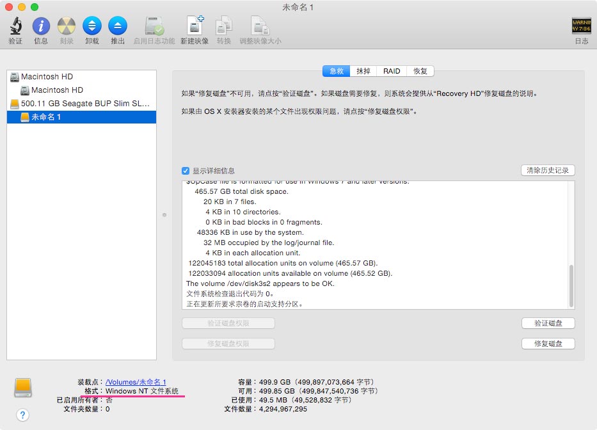The image size is (597, 430).
Task: Click the log line '4 KB in 10 directories.'
Action: (243, 212)
